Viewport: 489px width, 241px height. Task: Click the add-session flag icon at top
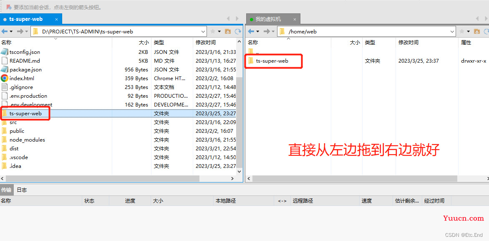click(x=9, y=7)
